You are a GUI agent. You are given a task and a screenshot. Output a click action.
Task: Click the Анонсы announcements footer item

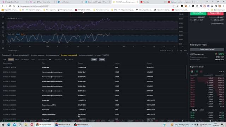point(186,121)
